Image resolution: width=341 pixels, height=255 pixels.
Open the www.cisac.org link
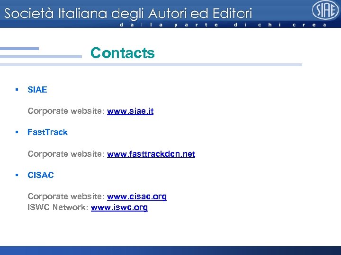click(x=137, y=196)
